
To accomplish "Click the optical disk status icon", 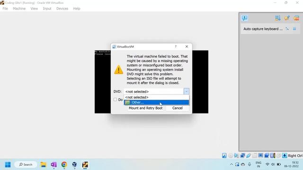I will (x=231, y=155).
